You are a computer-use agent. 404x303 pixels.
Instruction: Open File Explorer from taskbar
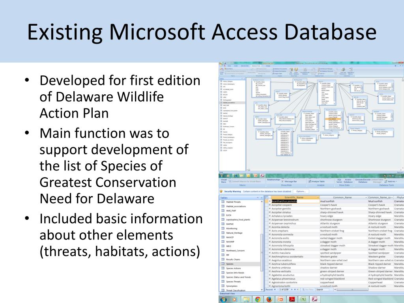click(246, 299)
